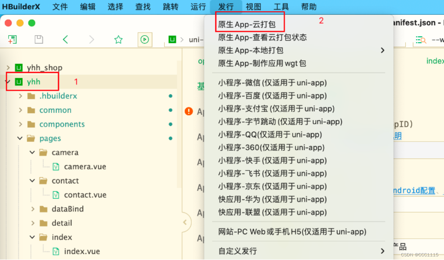Click the orange warning icon in the editor
Screen dimensions: 444x260
coord(189,111)
